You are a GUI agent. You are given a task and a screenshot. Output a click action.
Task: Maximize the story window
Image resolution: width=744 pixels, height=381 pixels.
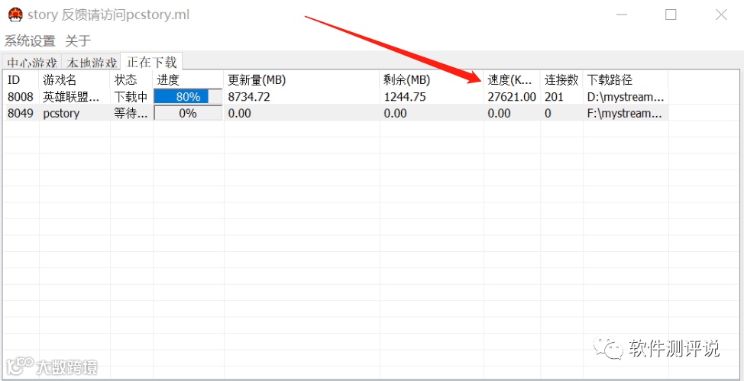pyautogui.click(x=671, y=15)
